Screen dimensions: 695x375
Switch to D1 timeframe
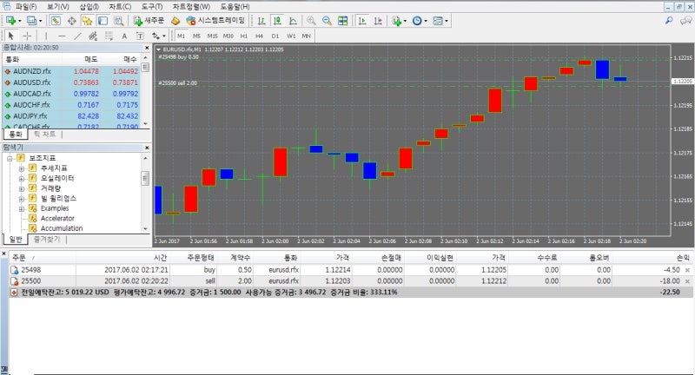tap(275, 36)
